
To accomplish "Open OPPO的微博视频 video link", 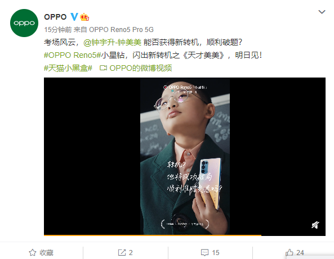I will pyautogui.click(x=141, y=68).
